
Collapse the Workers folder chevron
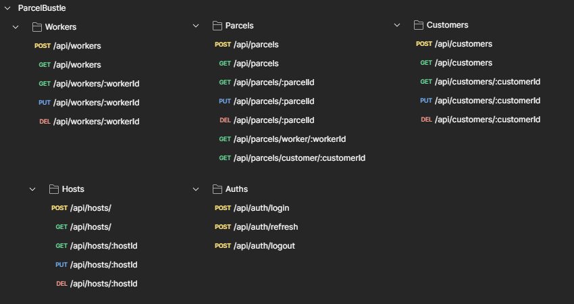coord(16,27)
